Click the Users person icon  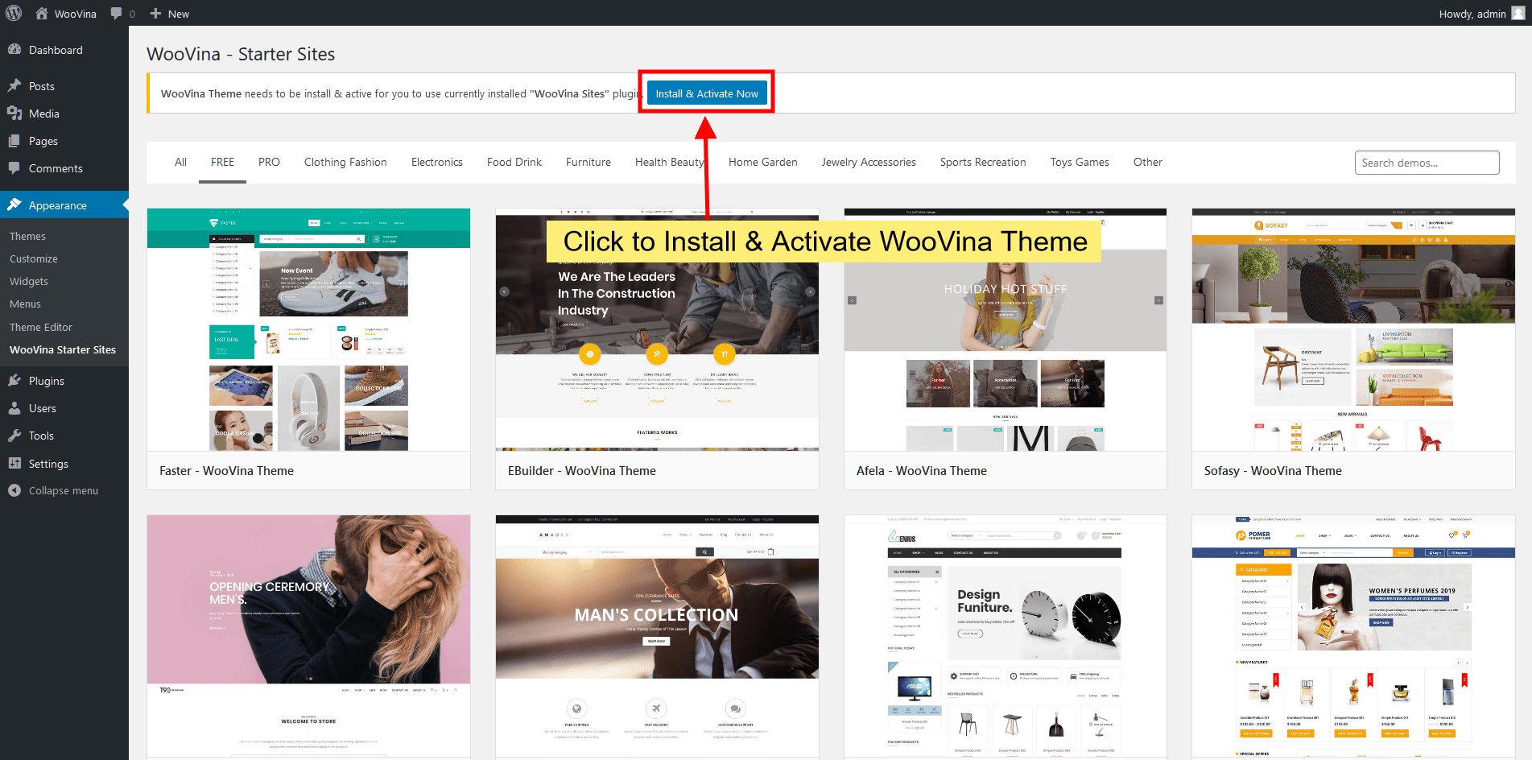[x=14, y=408]
